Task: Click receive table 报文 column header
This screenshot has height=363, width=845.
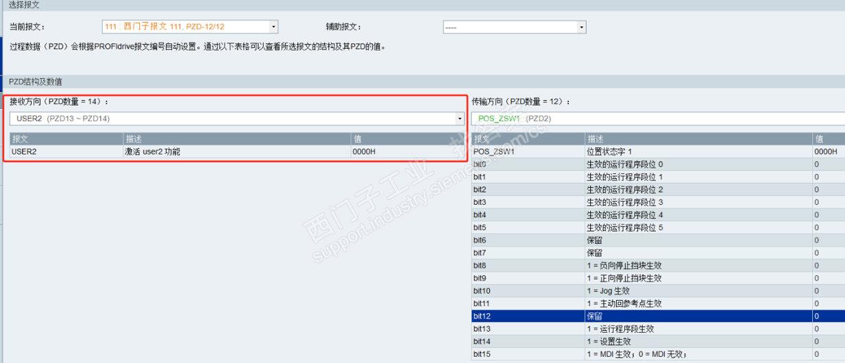Action: click(x=66, y=139)
